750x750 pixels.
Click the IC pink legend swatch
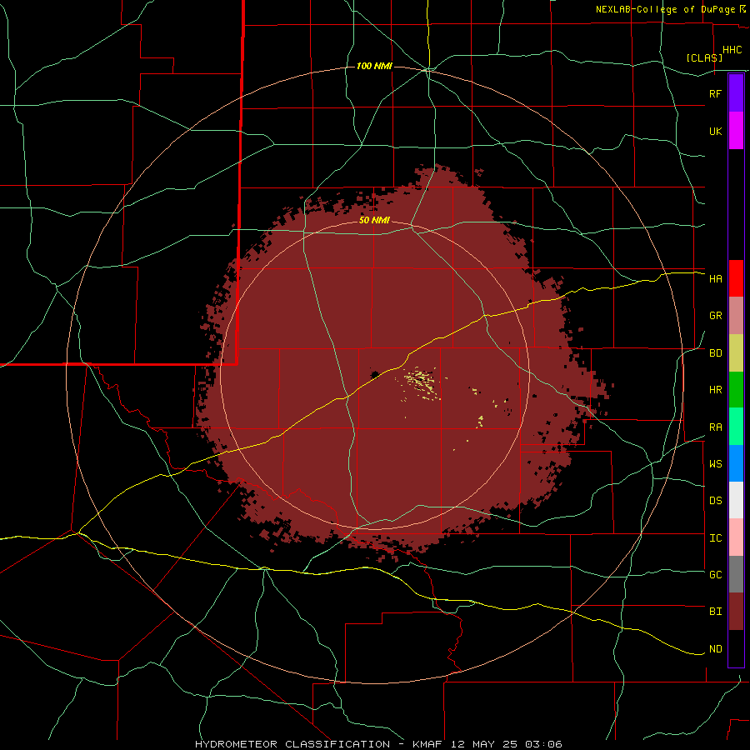[736, 537]
